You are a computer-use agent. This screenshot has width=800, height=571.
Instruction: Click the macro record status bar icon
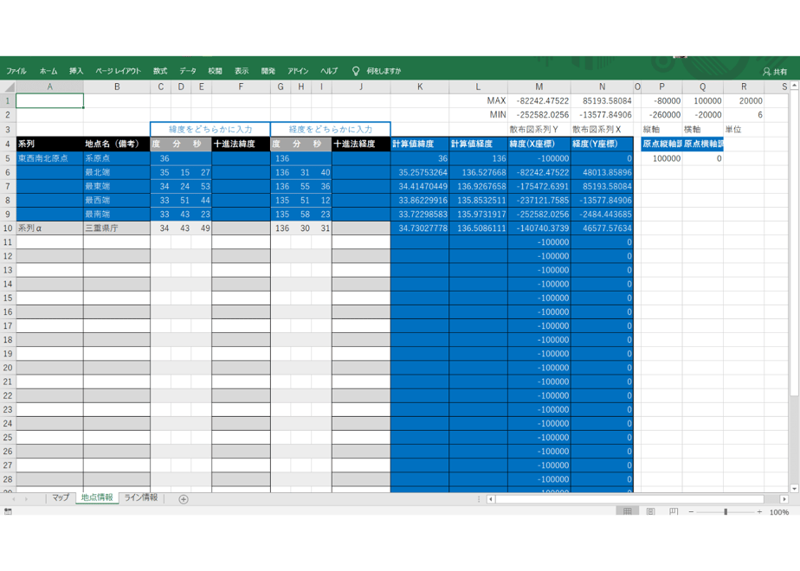click(x=8, y=511)
